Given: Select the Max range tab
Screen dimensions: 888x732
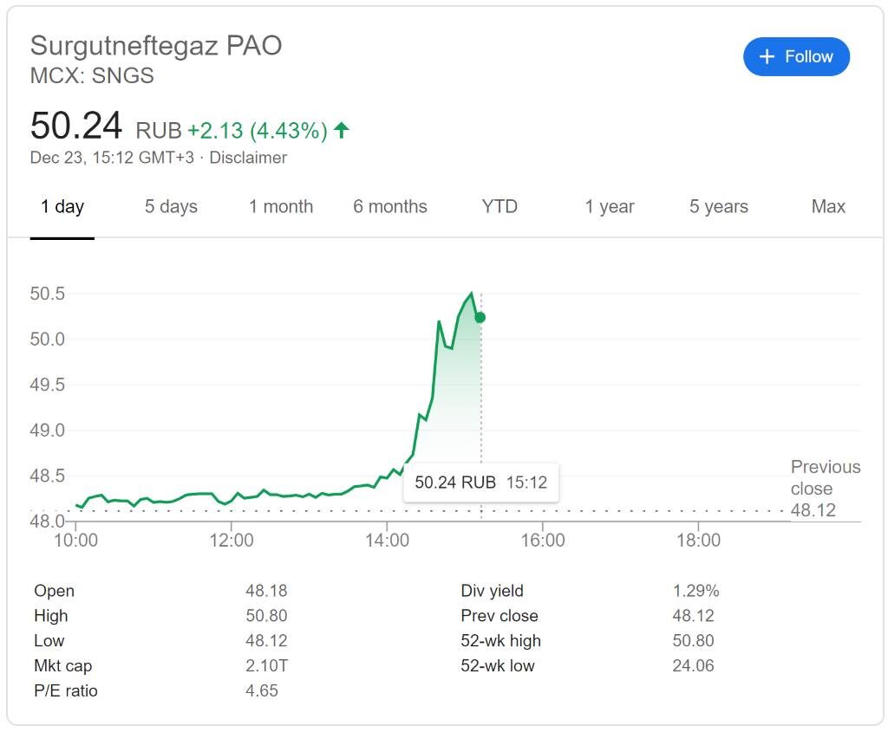Looking at the screenshot, I should (828, 207).
